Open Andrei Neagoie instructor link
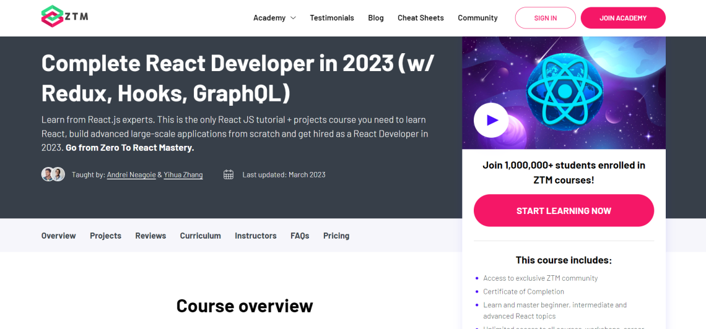Viewport: 706px width, 329px height. [x=131, y=175]
